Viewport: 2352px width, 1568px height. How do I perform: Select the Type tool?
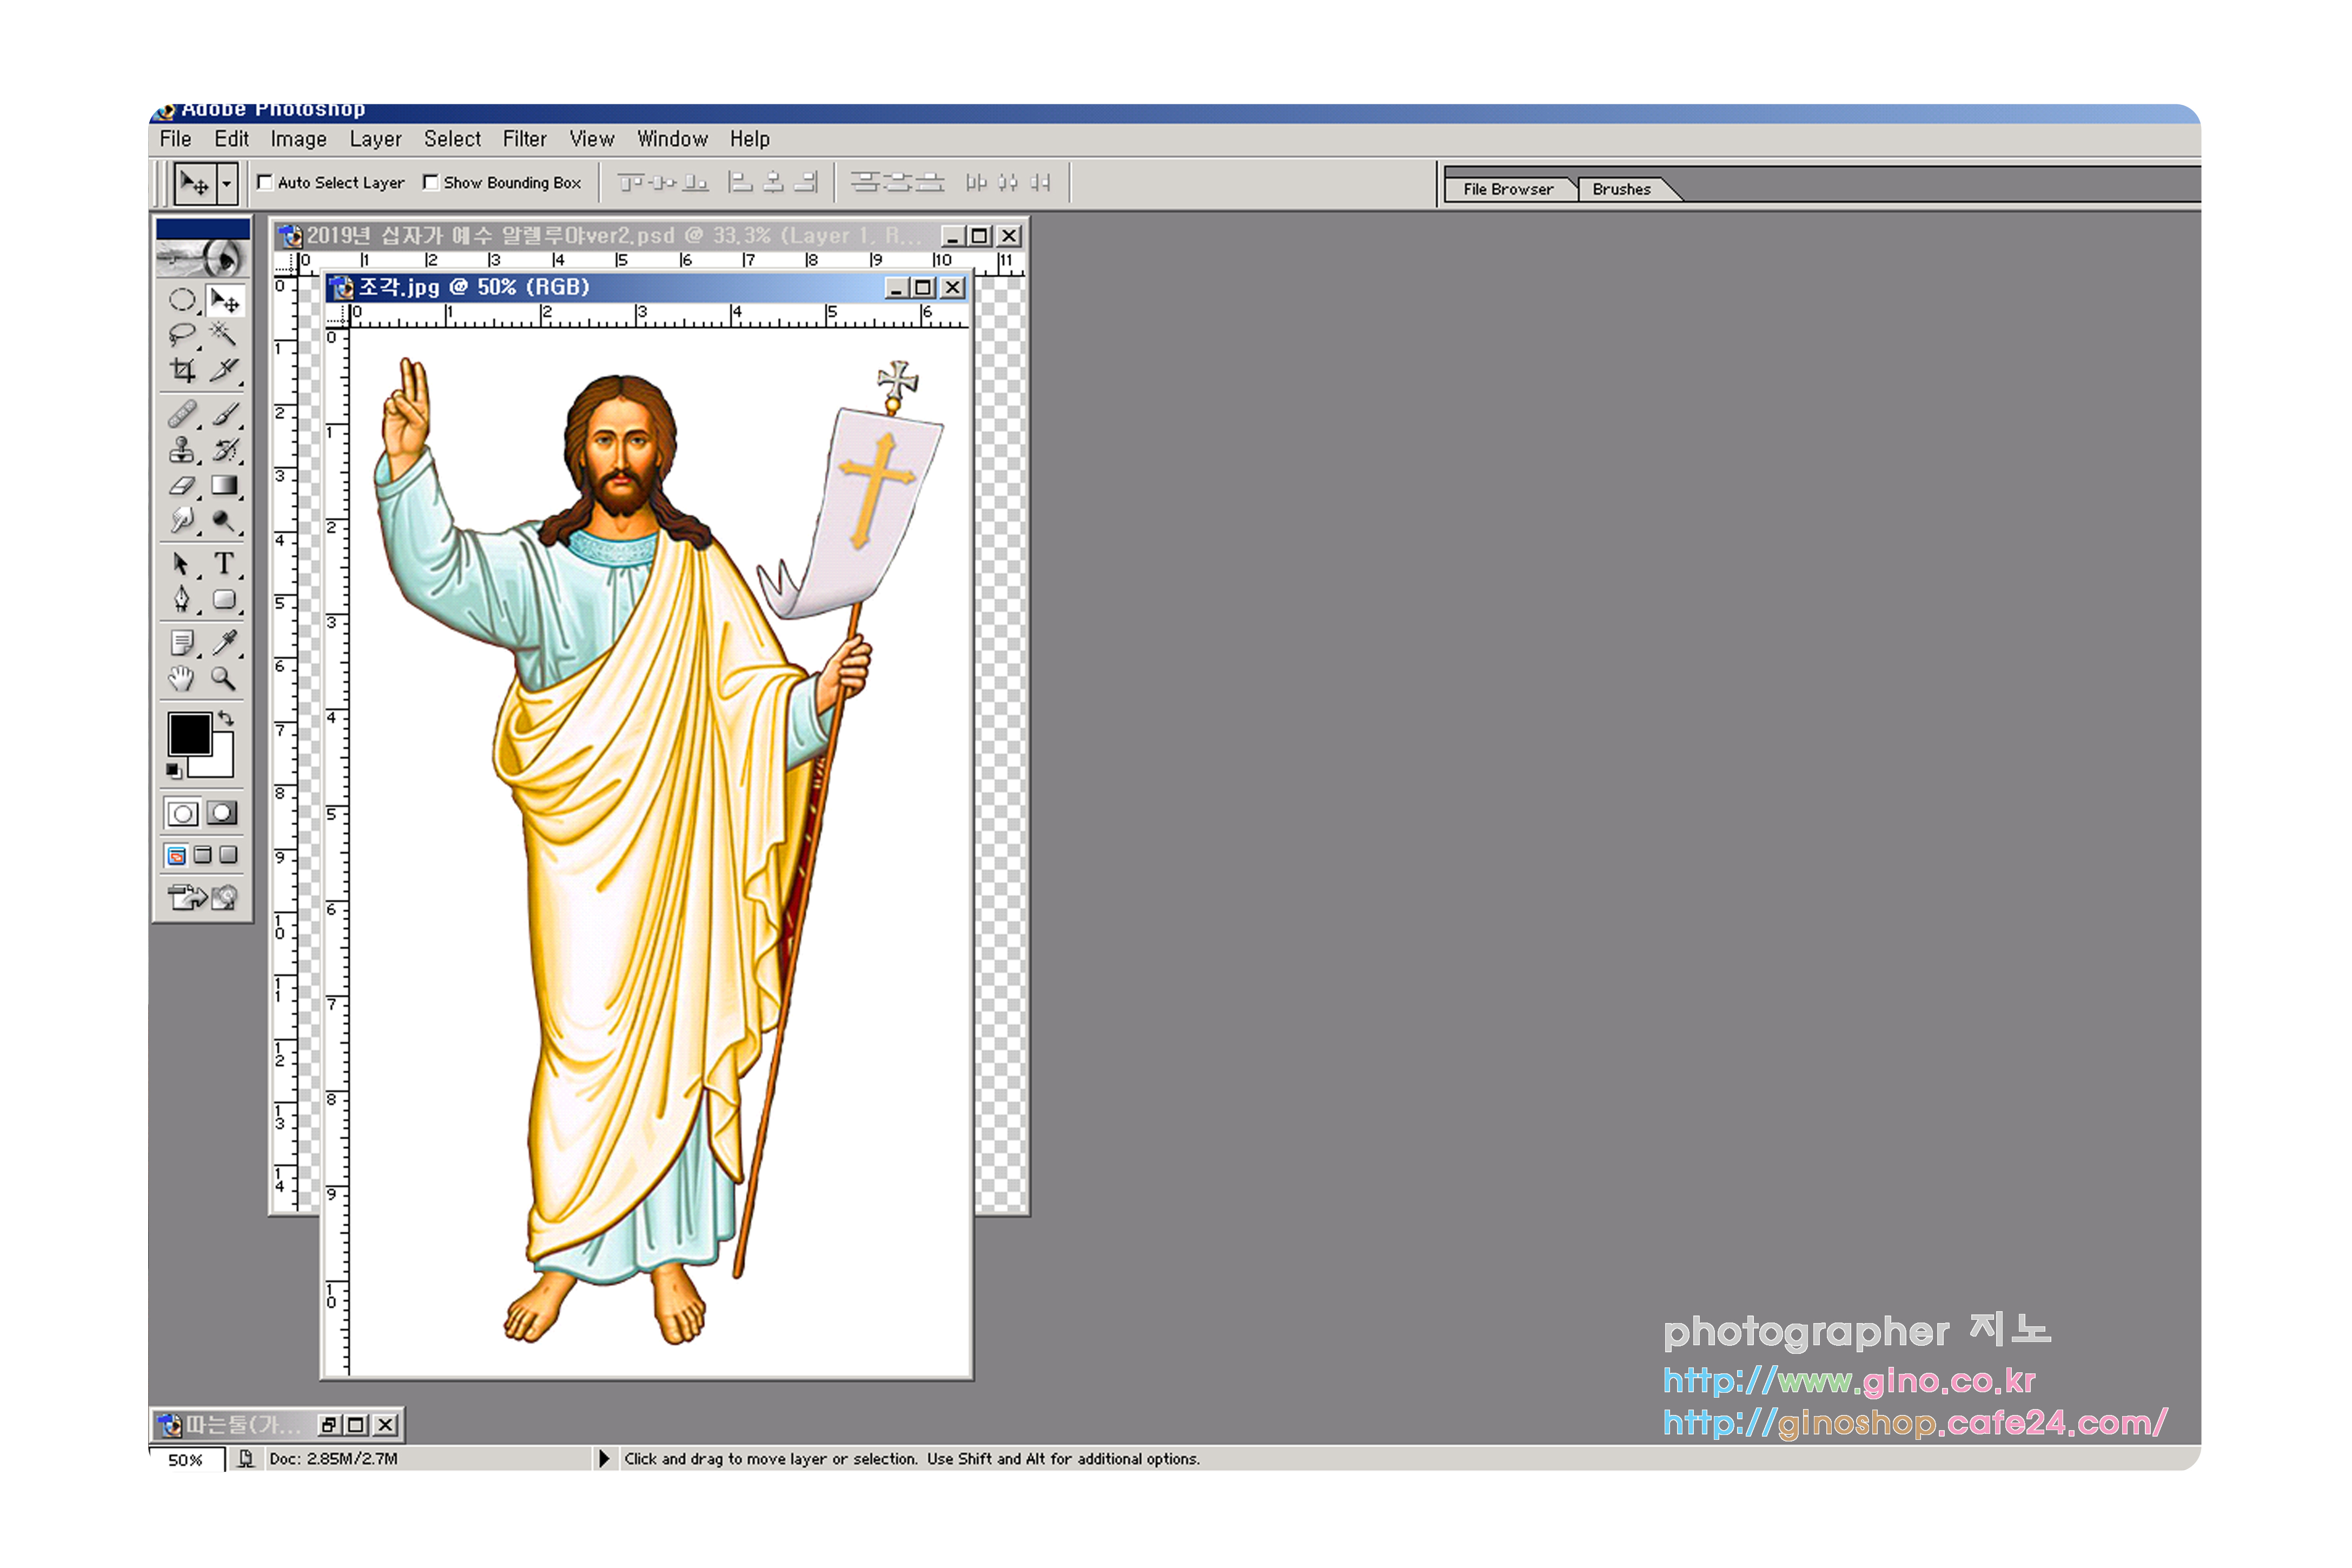(224, 564)
